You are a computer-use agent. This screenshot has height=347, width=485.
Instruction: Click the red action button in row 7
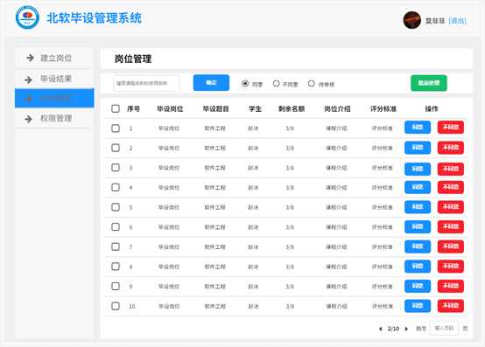point(450,246)
